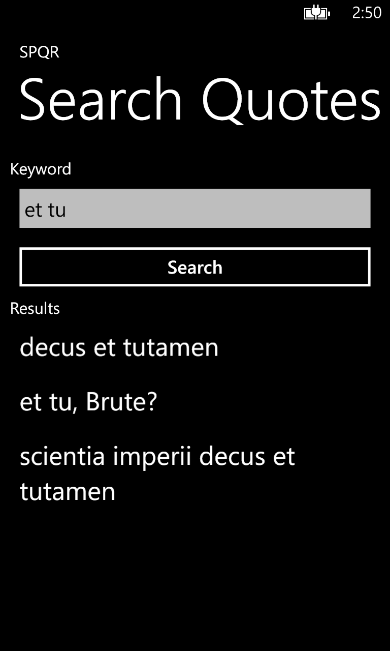This screenshot has height=651, width=390.
Task: Click 'imperii' in the third result
Action: [x=152, y=456]
